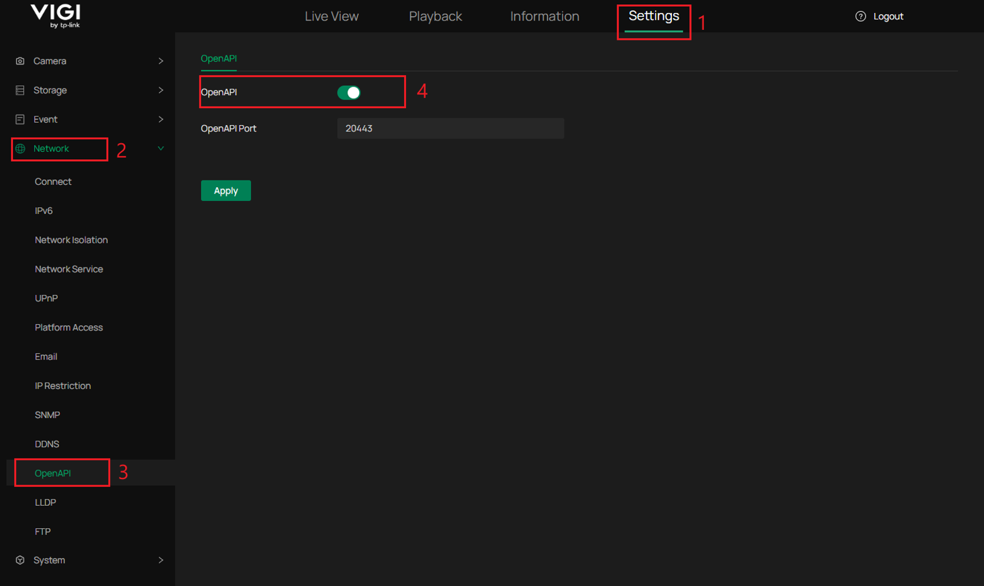The image size is (984, 586).
Task: Open the UPnP settings page
Action: (x=46, y=299)
